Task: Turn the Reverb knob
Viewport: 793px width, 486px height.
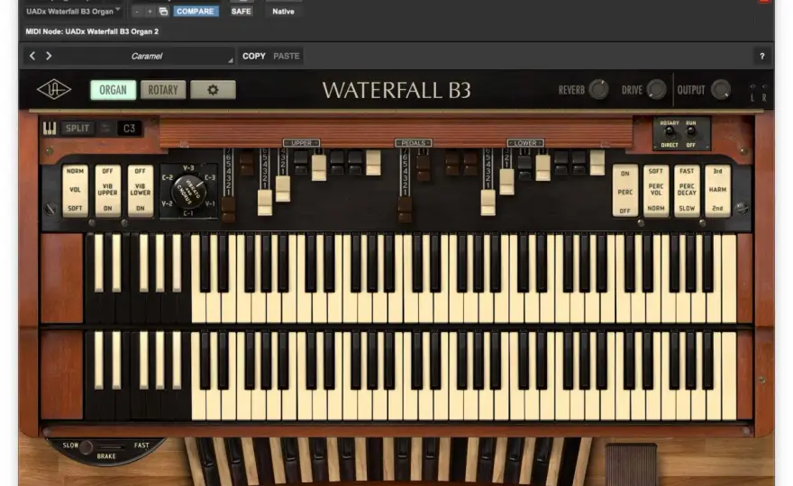Action: point(598,89)
